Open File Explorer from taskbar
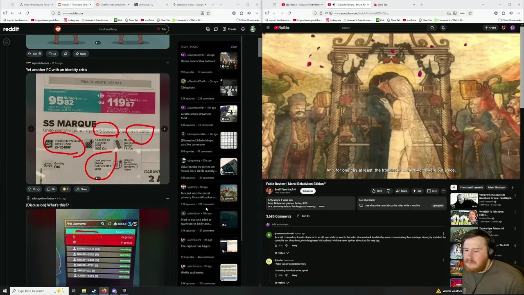The height and width of the screenshot is (295, 524). 84,291
